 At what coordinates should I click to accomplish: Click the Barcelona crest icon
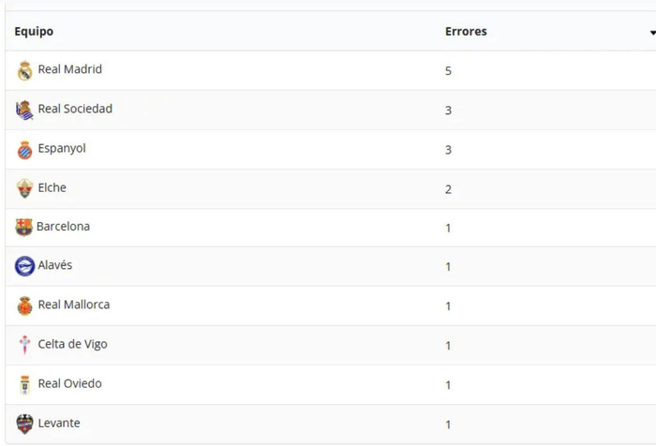[24, 227]
